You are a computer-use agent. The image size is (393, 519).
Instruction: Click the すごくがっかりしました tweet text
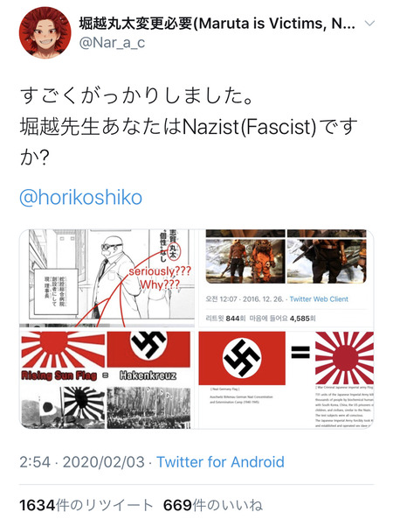(136, 96)
